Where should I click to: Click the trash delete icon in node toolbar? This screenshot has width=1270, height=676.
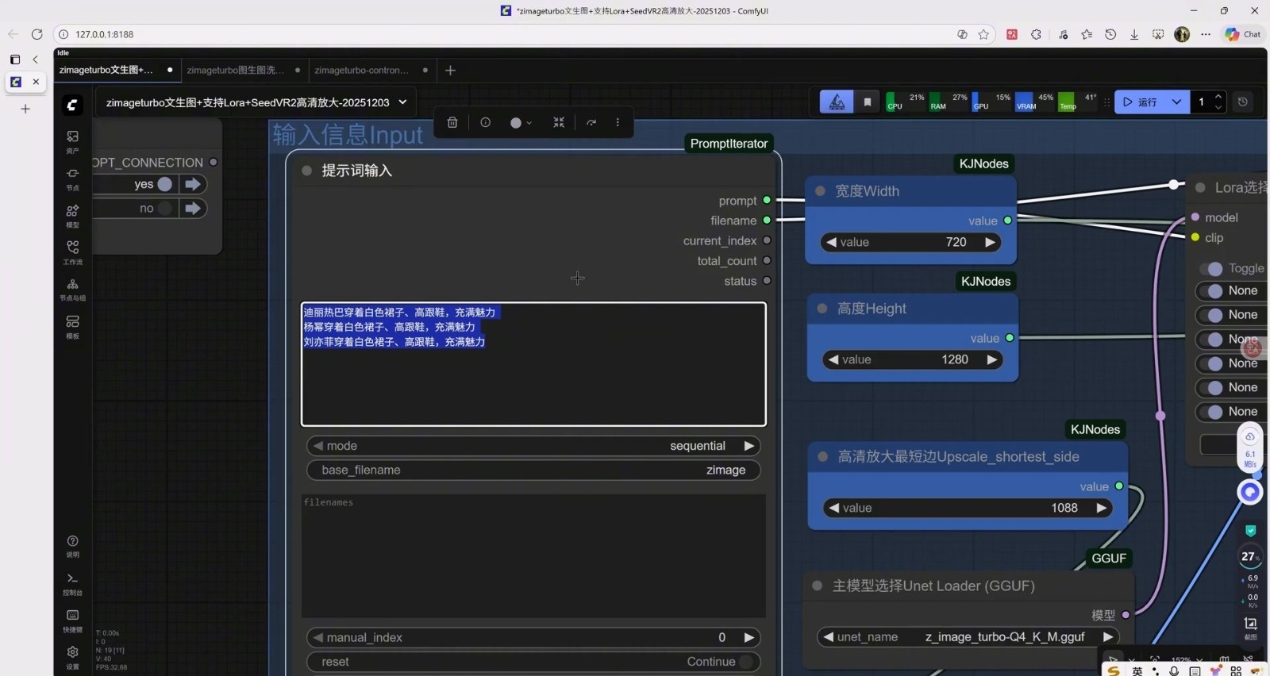click(x=452, y=122)
